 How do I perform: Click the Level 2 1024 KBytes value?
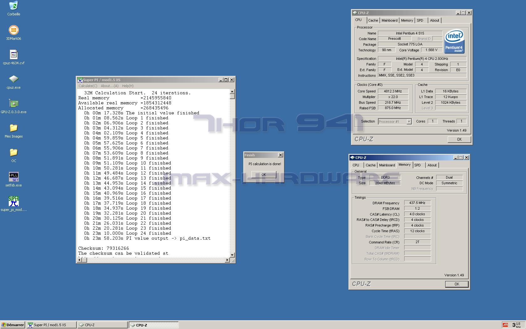(x=451, y=102)
